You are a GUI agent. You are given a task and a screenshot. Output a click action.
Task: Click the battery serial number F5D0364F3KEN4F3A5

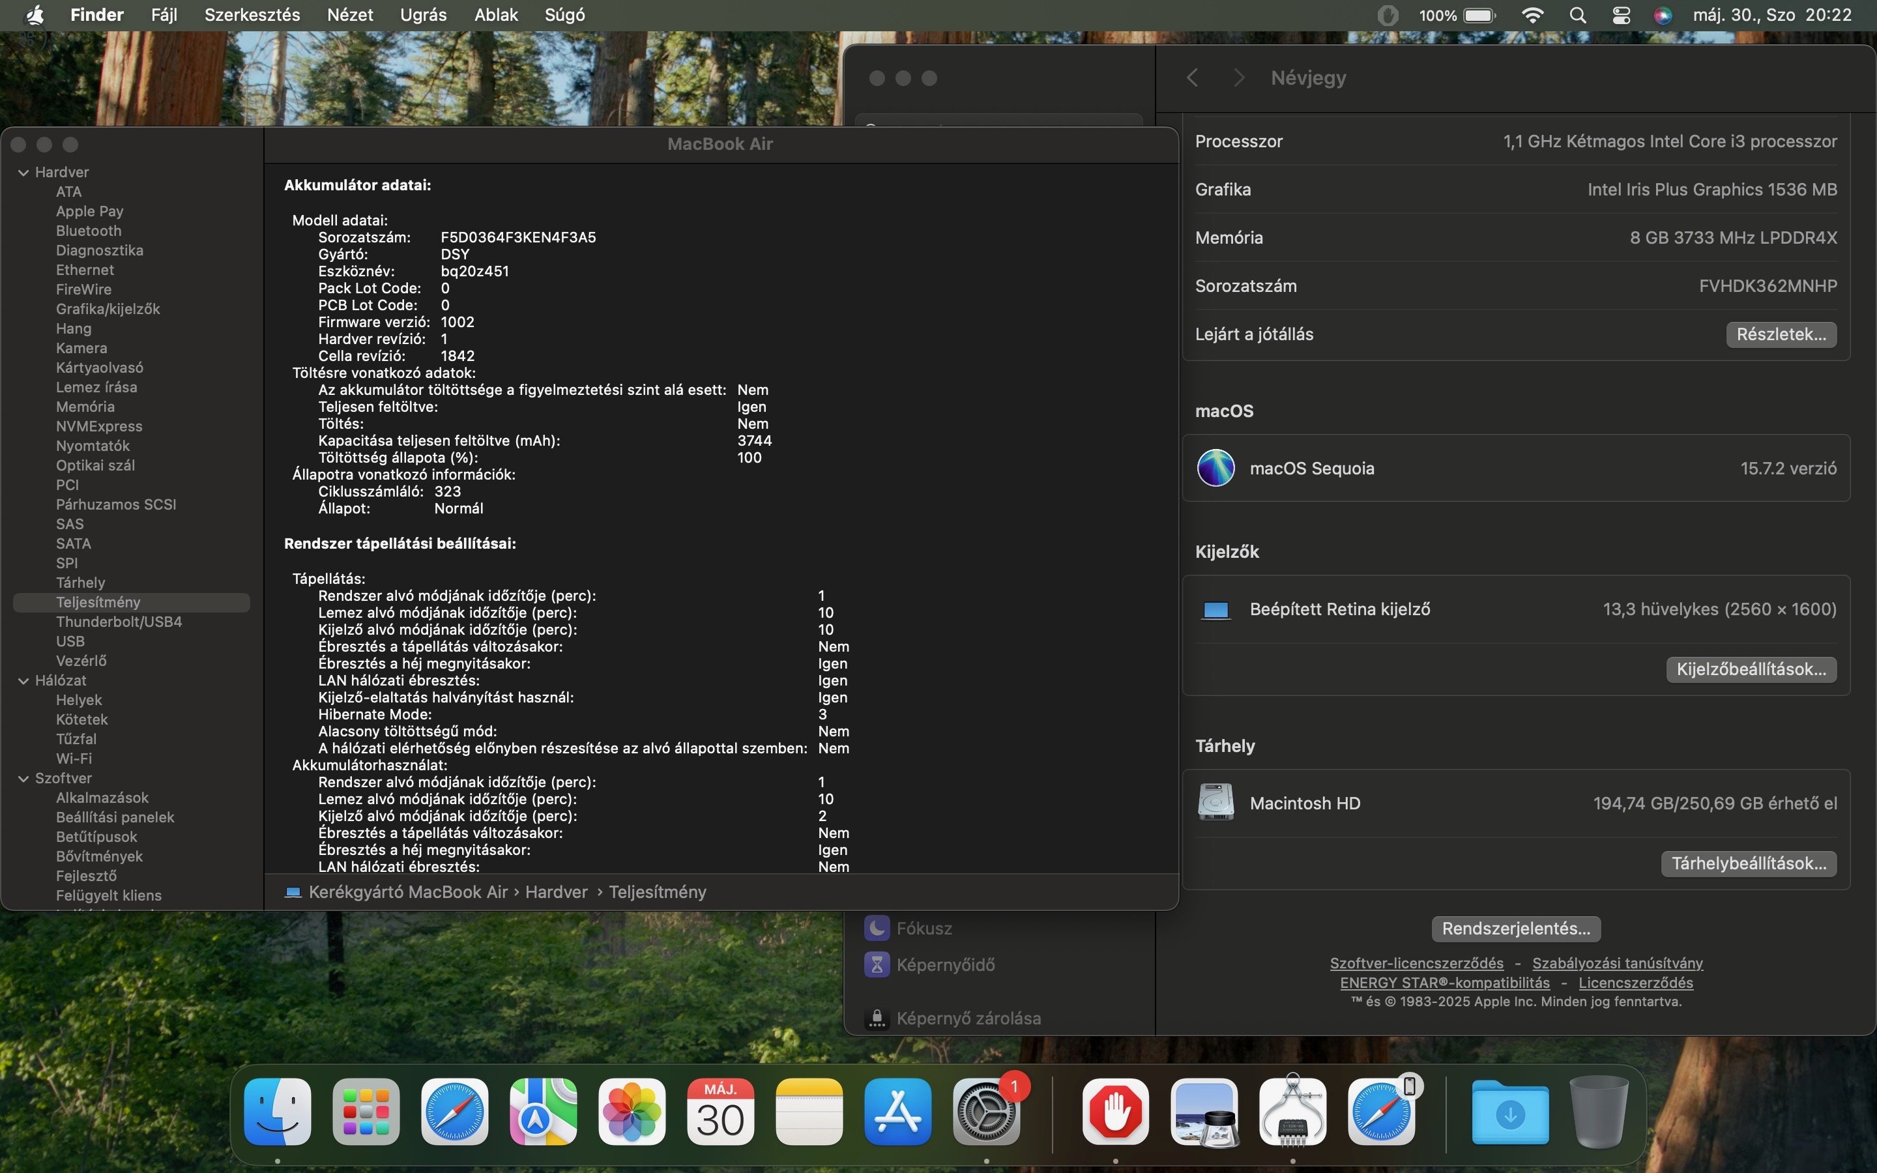(x=518, y=237)
